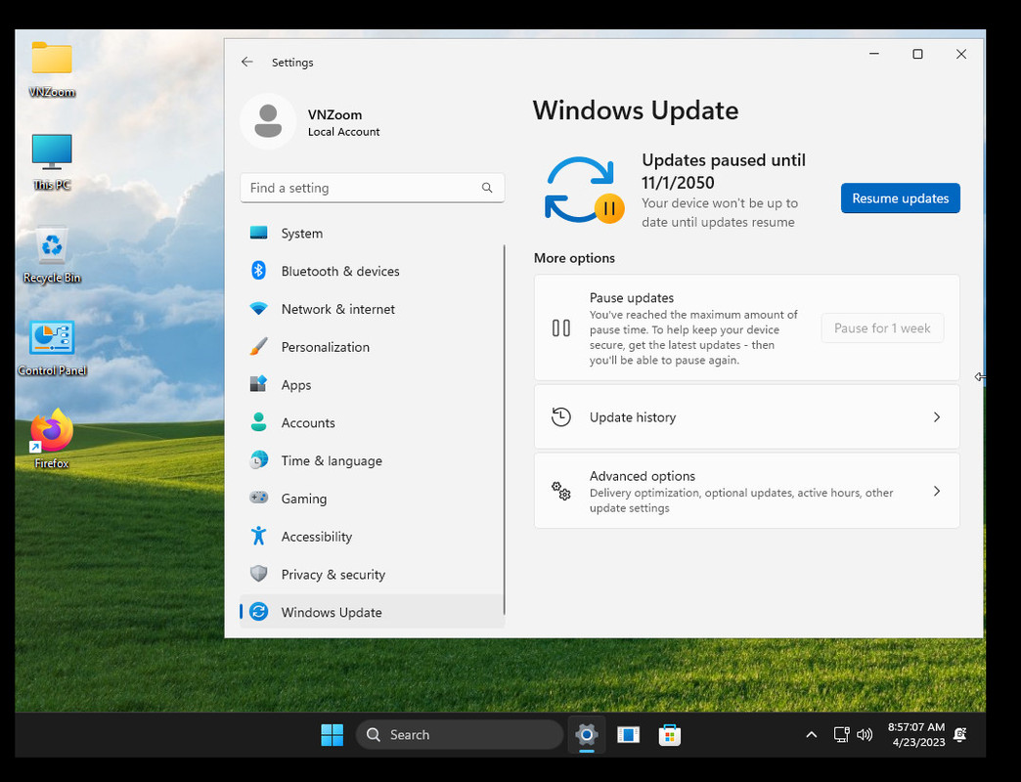Click the taskbar clock and date
Viewport: 1021px width, 782px height.
point(916,734)
